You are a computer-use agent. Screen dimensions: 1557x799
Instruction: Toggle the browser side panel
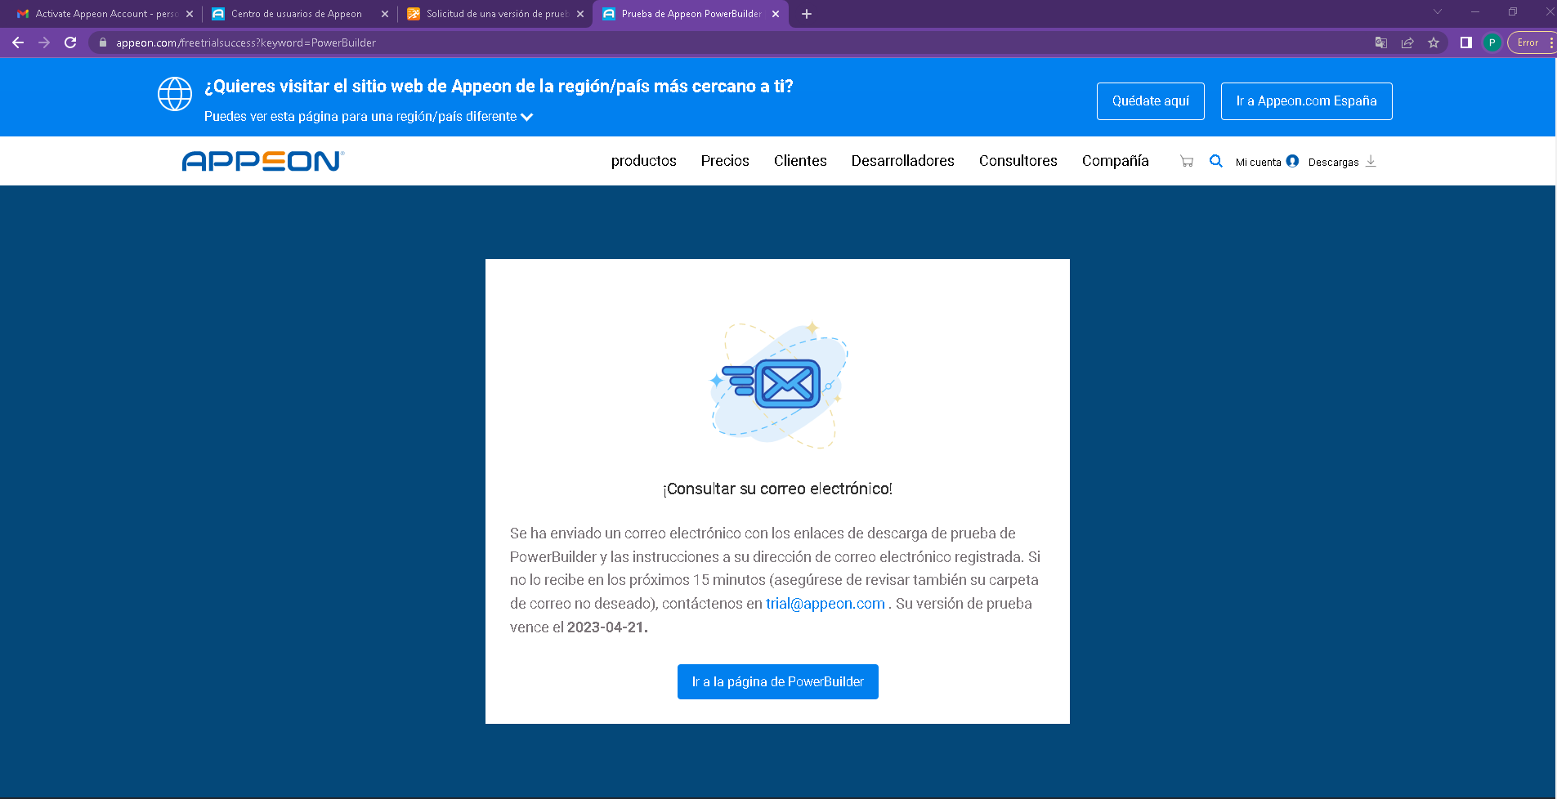[1466, 42]
